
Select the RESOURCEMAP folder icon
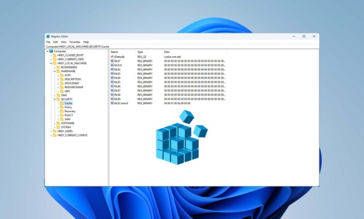pyautogui.click(x=62, y=87)
